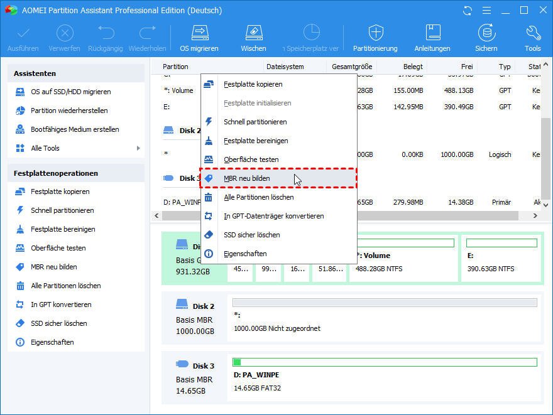Click the partition list scroll down arrow
The height and width of the screenshot is (415, 553).
click(x=545, y=205)
